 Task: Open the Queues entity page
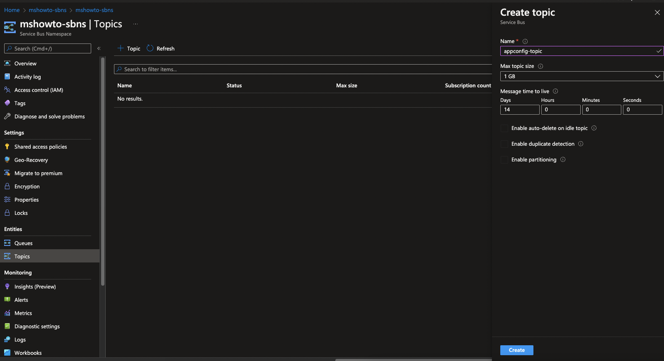click(23, 243)
